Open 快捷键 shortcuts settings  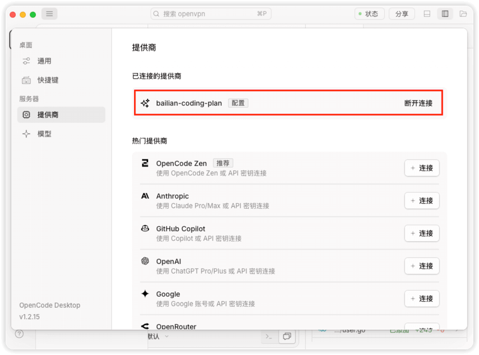click(x=61, y=80)
